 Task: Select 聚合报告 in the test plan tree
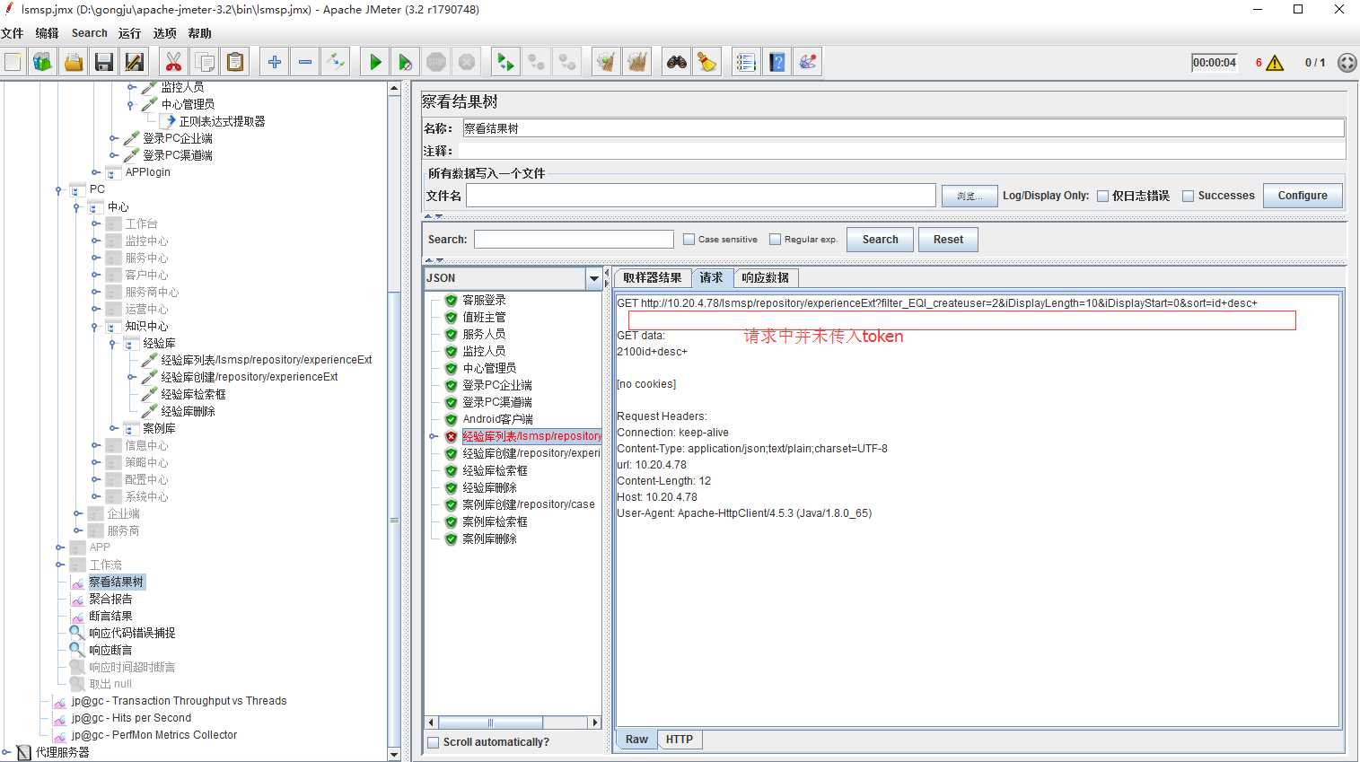(x=110, y=600)
